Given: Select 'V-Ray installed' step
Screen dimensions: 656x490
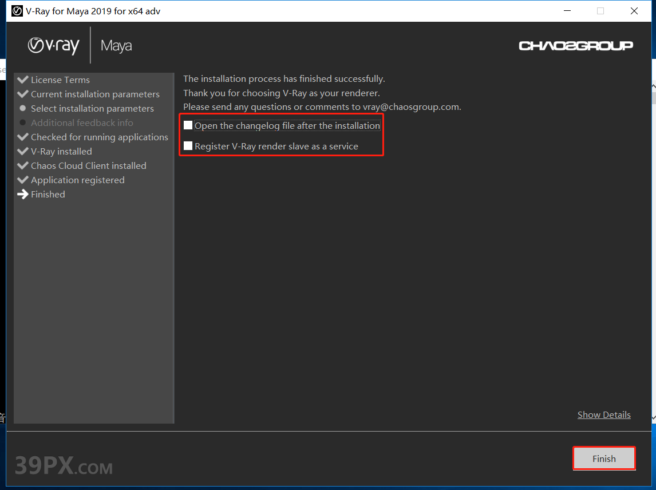Looking at the screenshot, I should coord(61,151).
